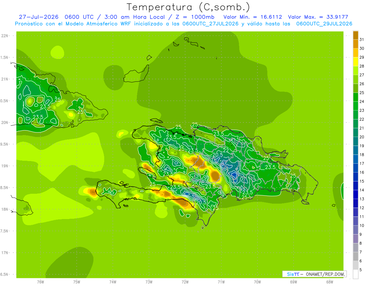The image size is (370, 286).
Task: Click the '70W' longitude axis label
Action: click(x=257, y=282)
